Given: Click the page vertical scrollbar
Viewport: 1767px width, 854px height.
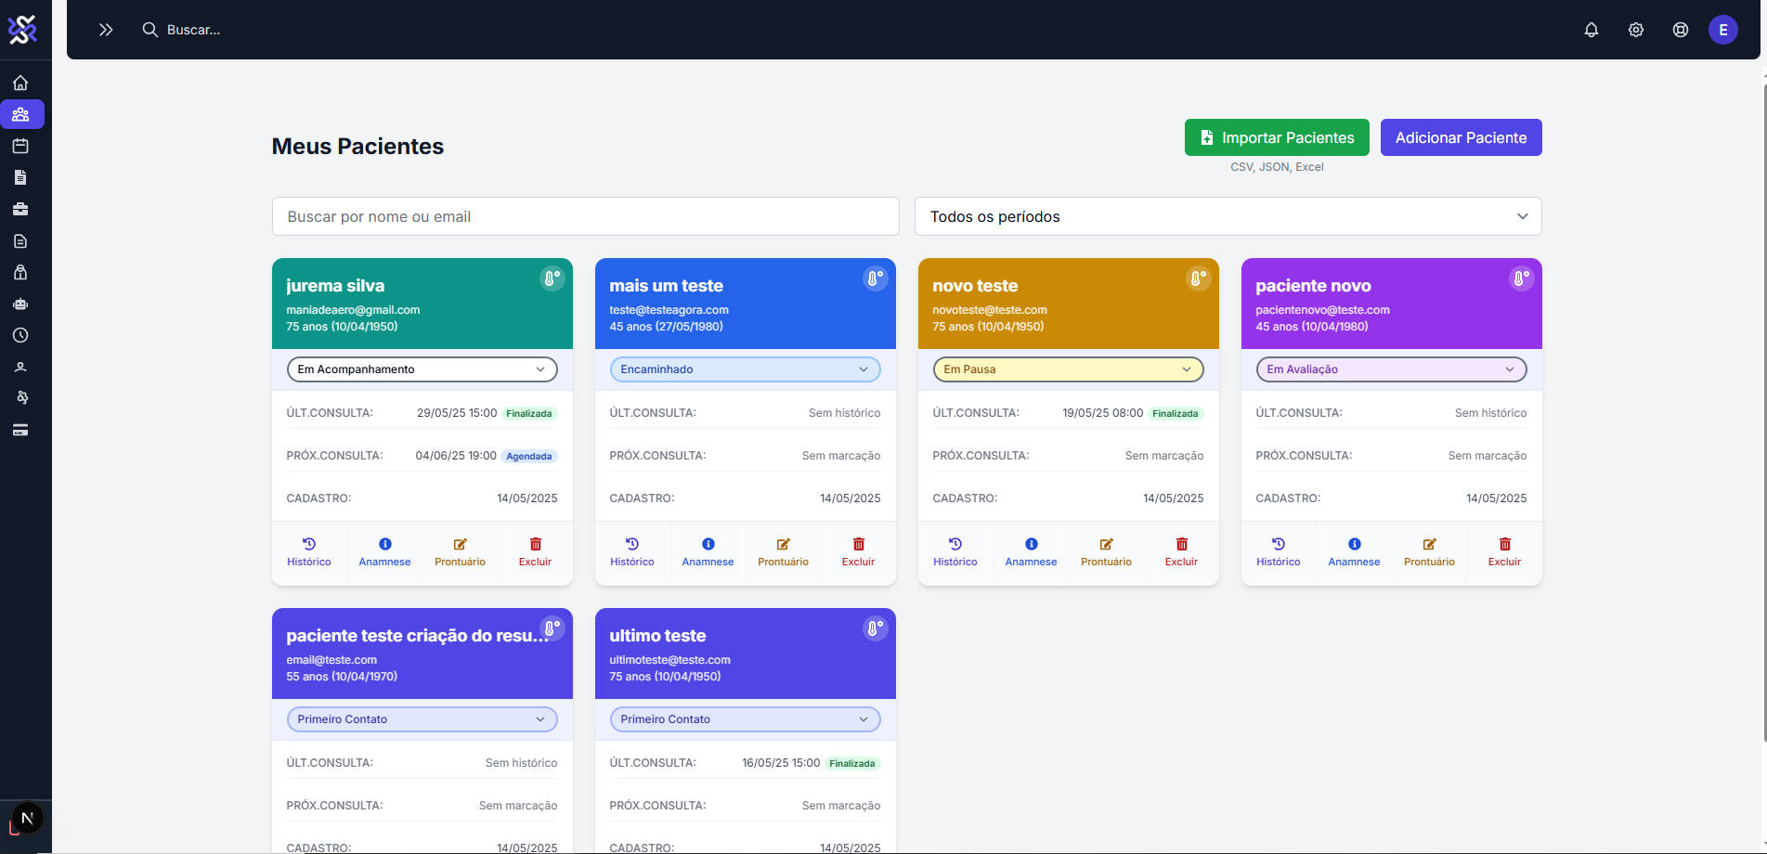Looking at the screenshot, I should [1764, 413].
